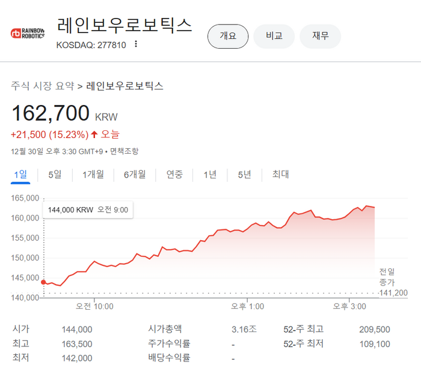Click the 주가수익률 label
This screenshot has height=368, width=421.
click(169, 343)
